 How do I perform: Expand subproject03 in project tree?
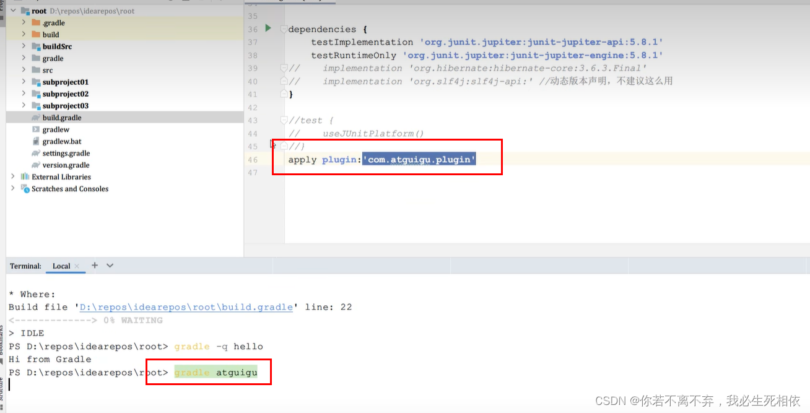[x=24, y=106]
